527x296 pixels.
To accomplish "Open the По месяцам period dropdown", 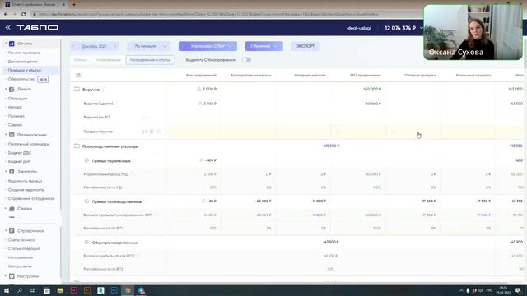I will [148, 46].
